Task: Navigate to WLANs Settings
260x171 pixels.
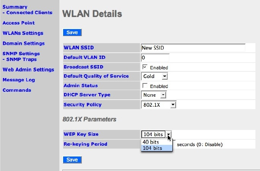Action: click(23, 33)
